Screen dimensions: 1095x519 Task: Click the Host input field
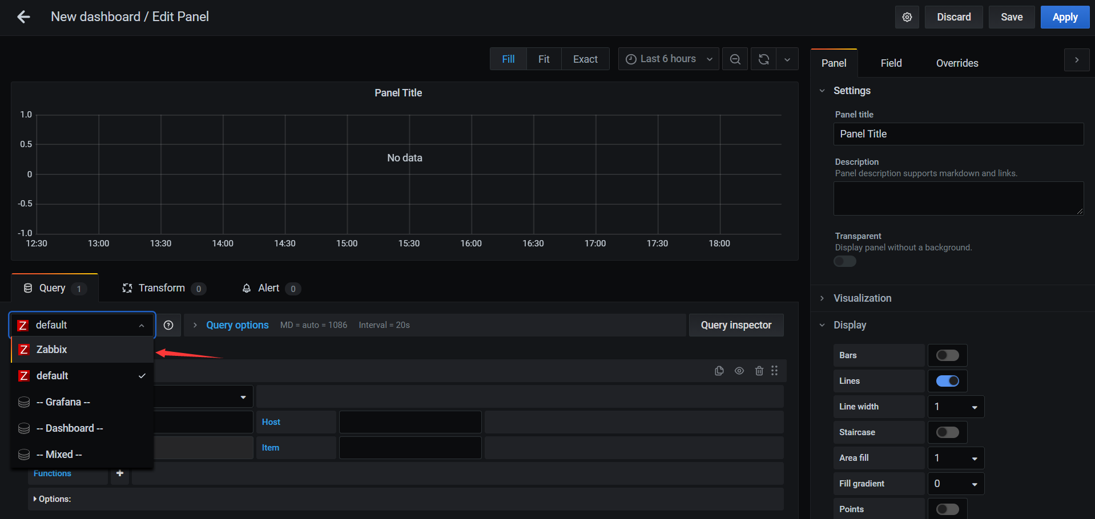[x=410, y=422]
